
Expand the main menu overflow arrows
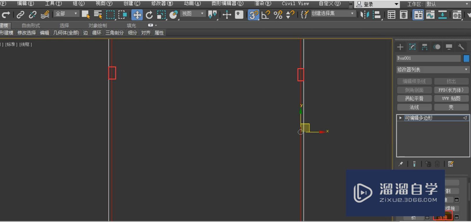[351, 4]
